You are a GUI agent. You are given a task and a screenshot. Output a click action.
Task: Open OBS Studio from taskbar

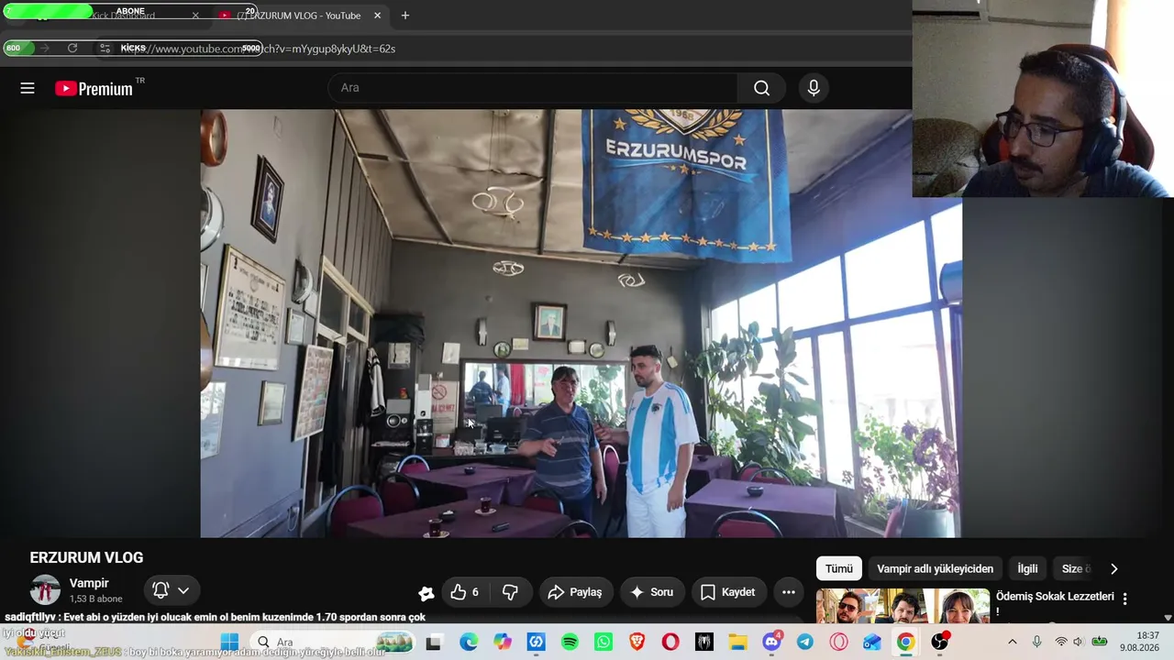coord(940,642)
